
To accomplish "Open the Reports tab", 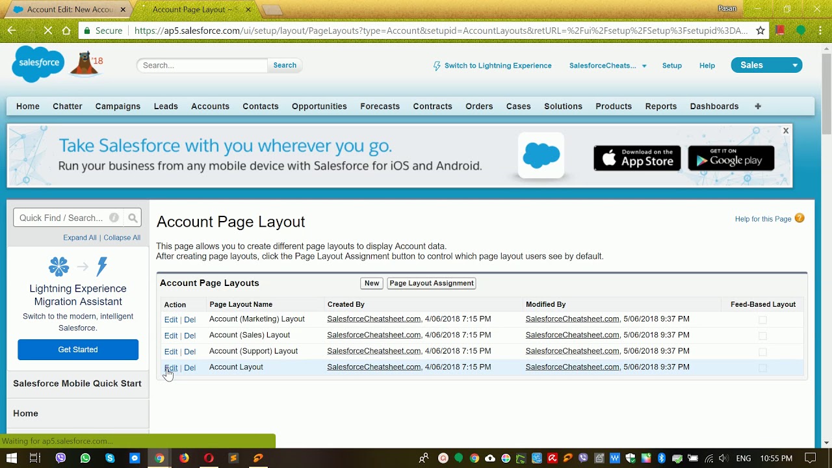I will pyautogui.click(x=661, y=107).
